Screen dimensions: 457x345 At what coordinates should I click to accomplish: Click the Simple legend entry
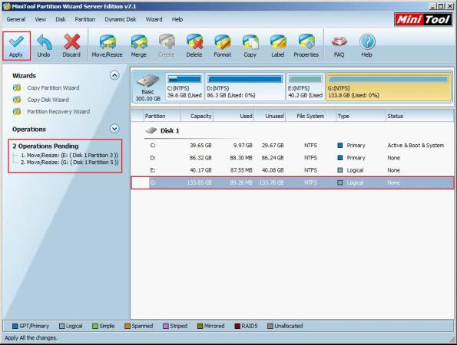click(103, 326)
